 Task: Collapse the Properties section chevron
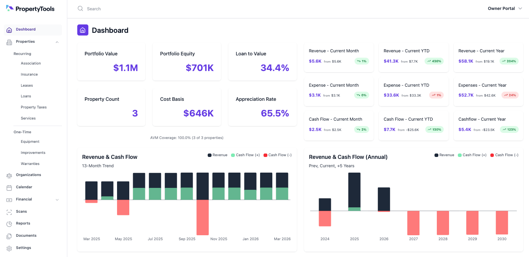(x=57, y=42)
